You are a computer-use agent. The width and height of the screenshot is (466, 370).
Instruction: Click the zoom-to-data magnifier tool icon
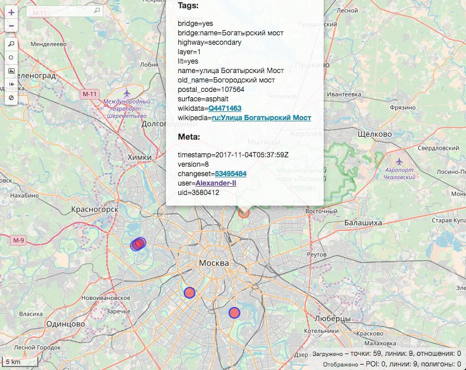11,44
